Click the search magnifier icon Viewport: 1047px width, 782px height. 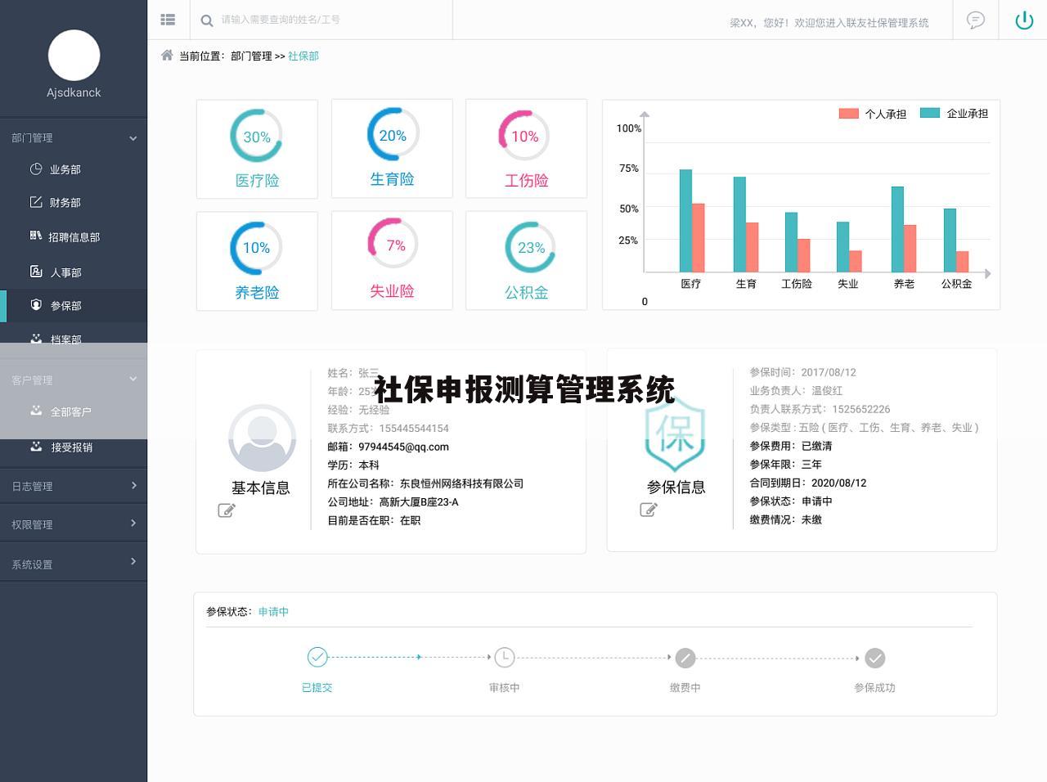click(x=207, y=20)
